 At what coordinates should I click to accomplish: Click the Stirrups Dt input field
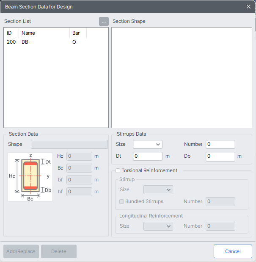(148, 156)
